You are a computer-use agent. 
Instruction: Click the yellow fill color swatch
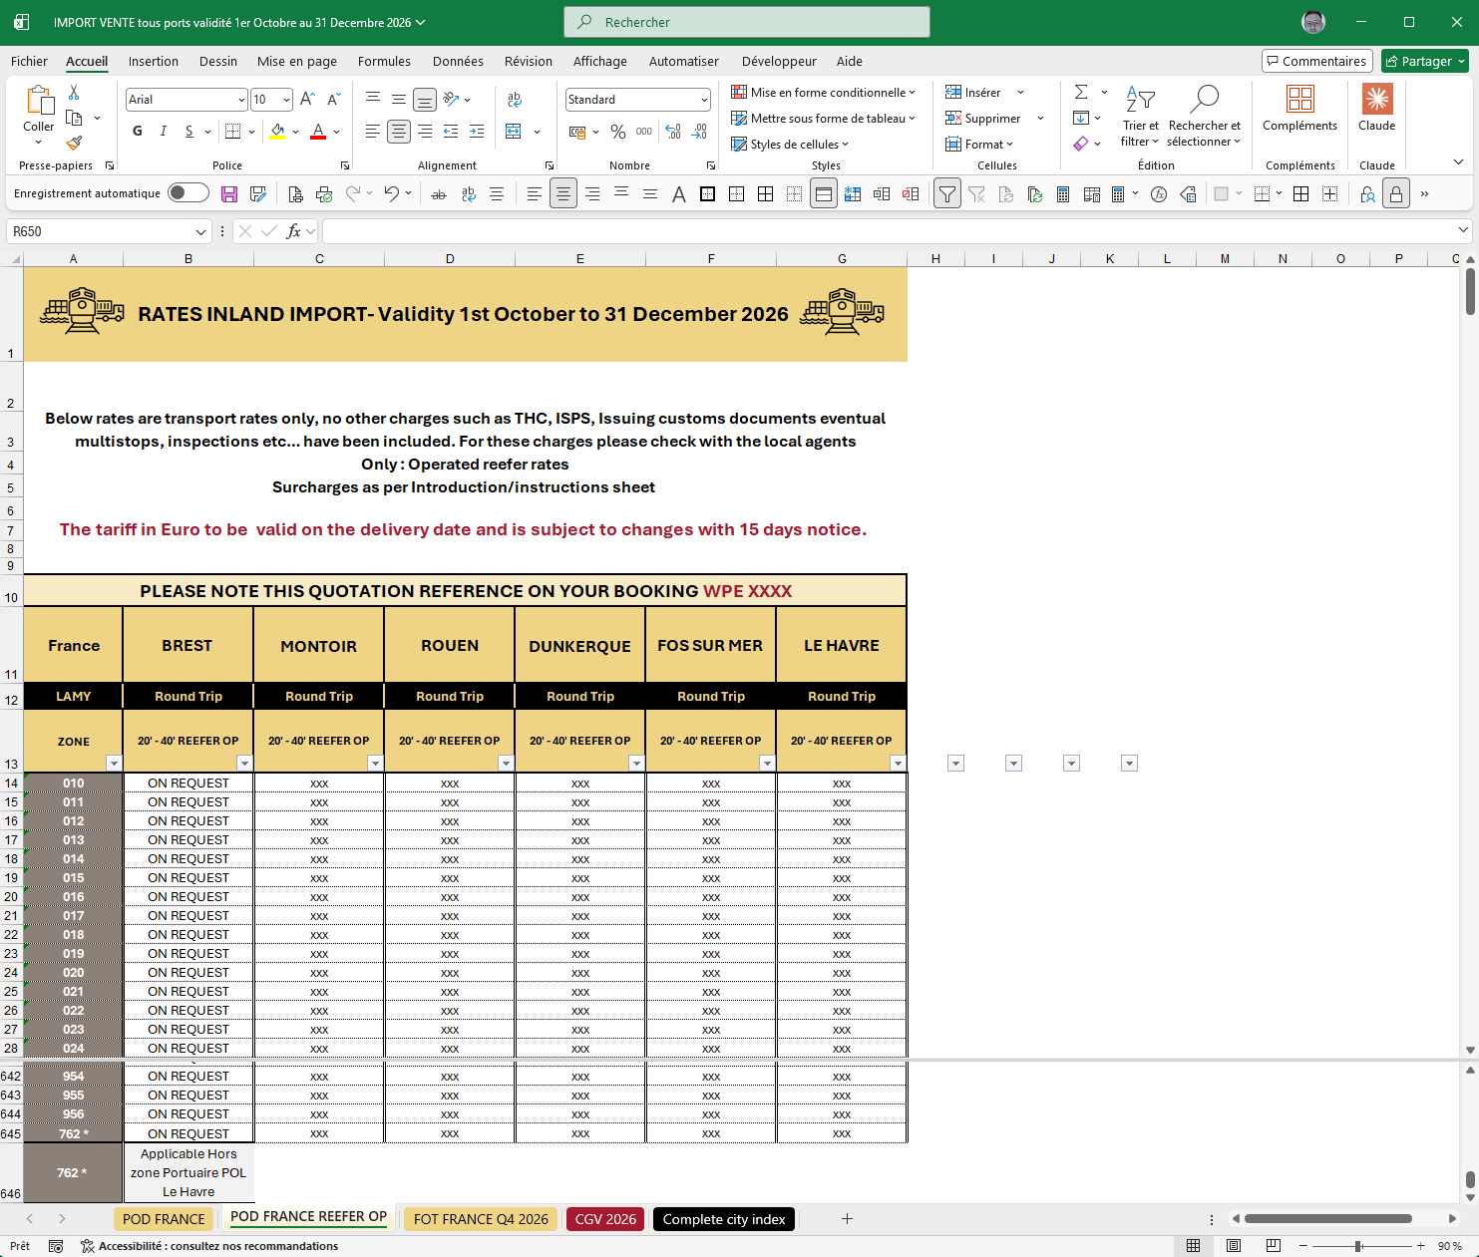[277, 132]
